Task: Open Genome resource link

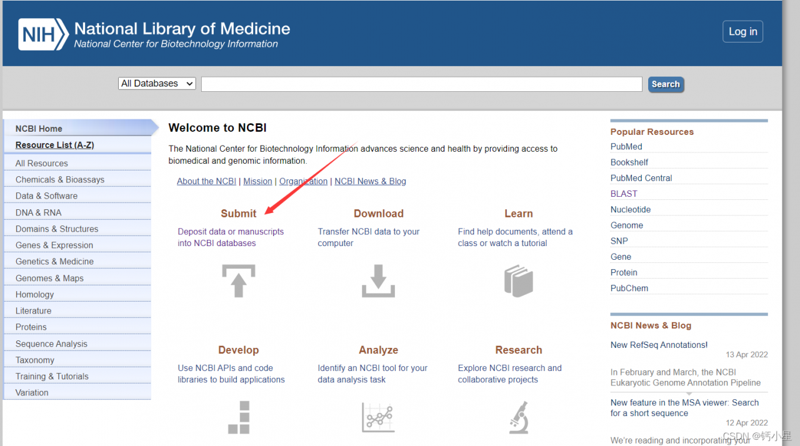Action: 627,225
